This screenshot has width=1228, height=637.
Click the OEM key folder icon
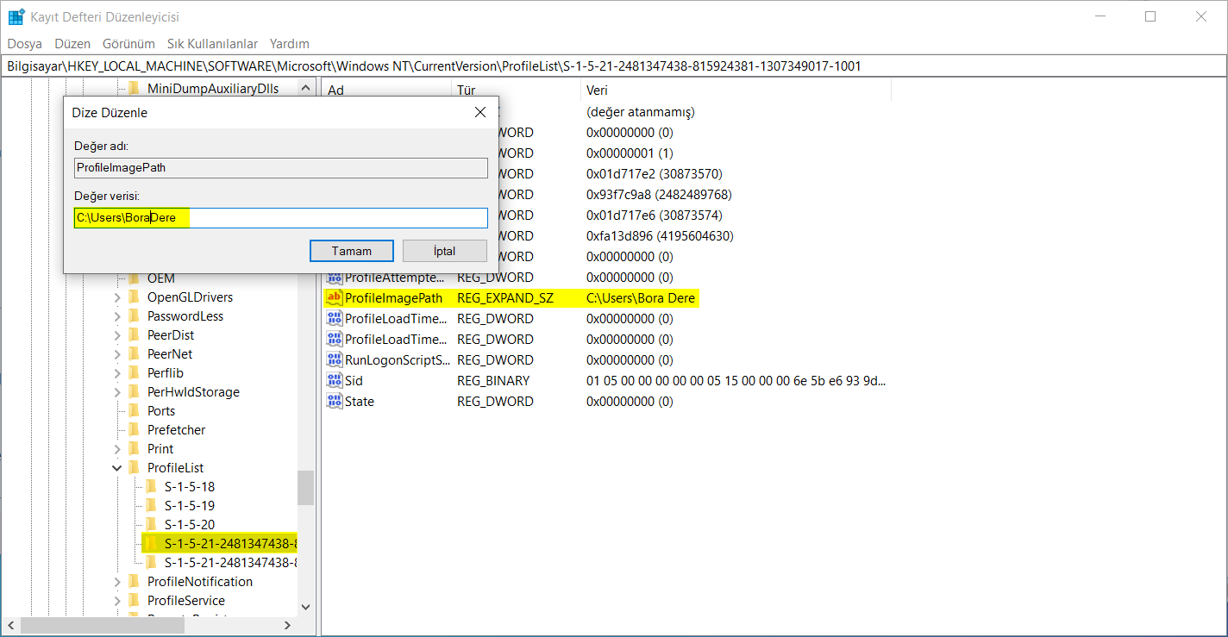(134, 278)
